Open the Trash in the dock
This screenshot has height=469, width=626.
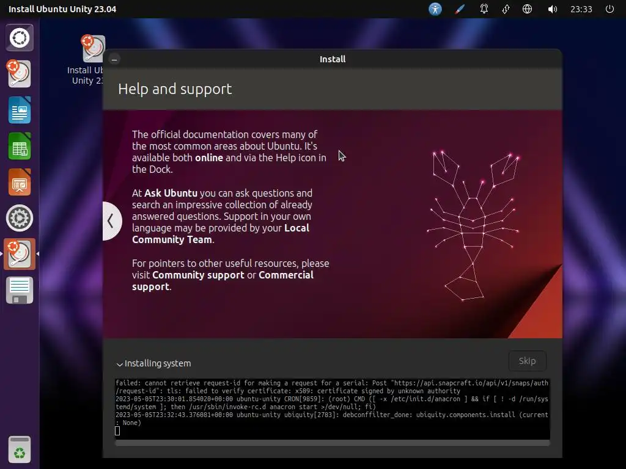tap(20, 449)
